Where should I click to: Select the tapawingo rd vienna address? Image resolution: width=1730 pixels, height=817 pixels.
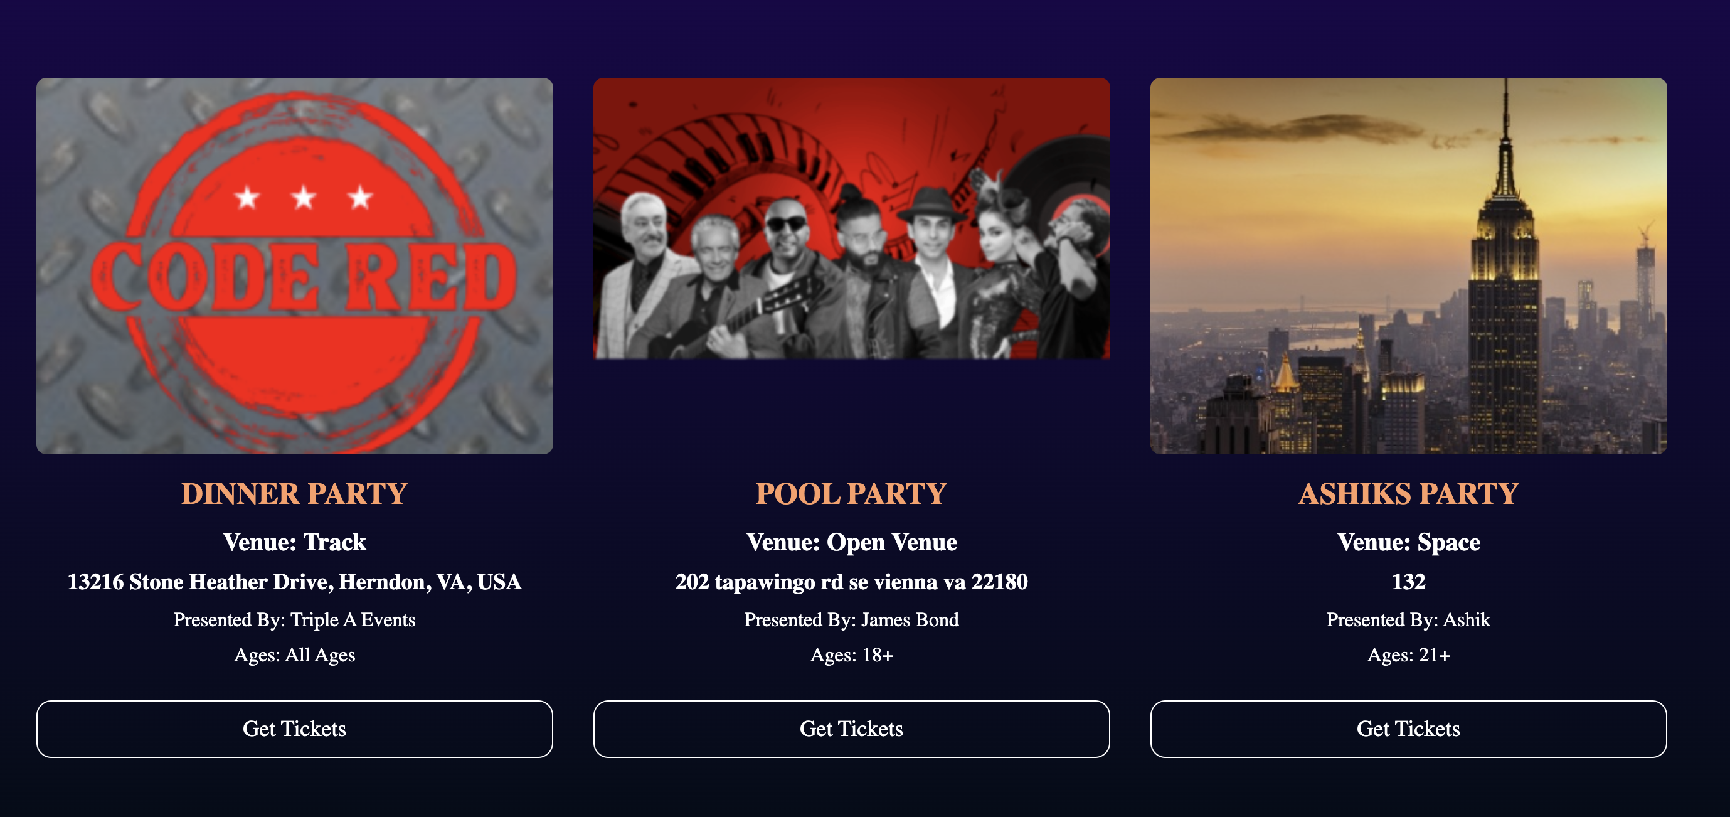tap(851, 582)
